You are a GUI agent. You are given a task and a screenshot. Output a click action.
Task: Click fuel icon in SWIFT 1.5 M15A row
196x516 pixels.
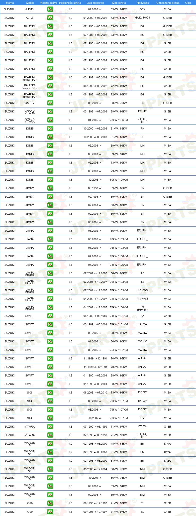click(x=50, y=350)
